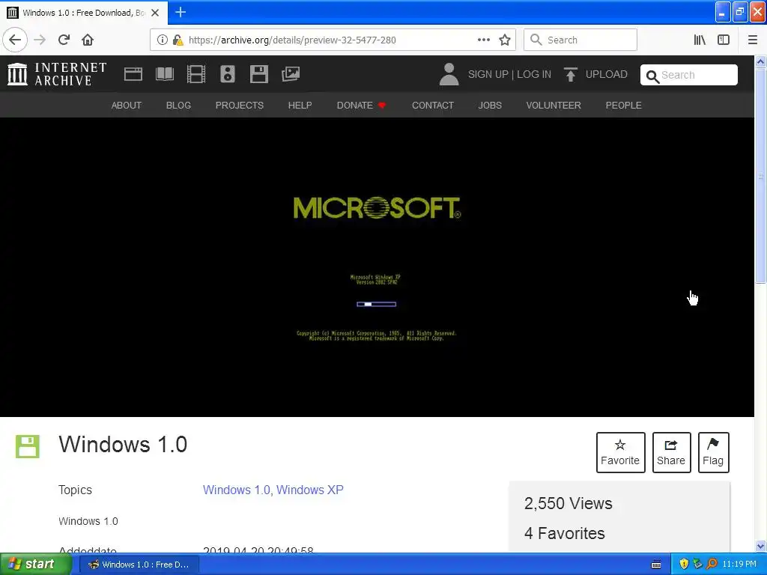Click the Flag button
Screen dimensions: 767x575
pyautogui.click(x=713, y=452)
